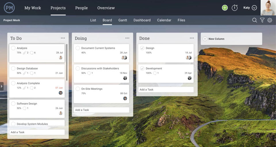Click assignee avatar on Development card
Image resolution: width=276 pixels, height=147 pixels.
coord(189,78)
